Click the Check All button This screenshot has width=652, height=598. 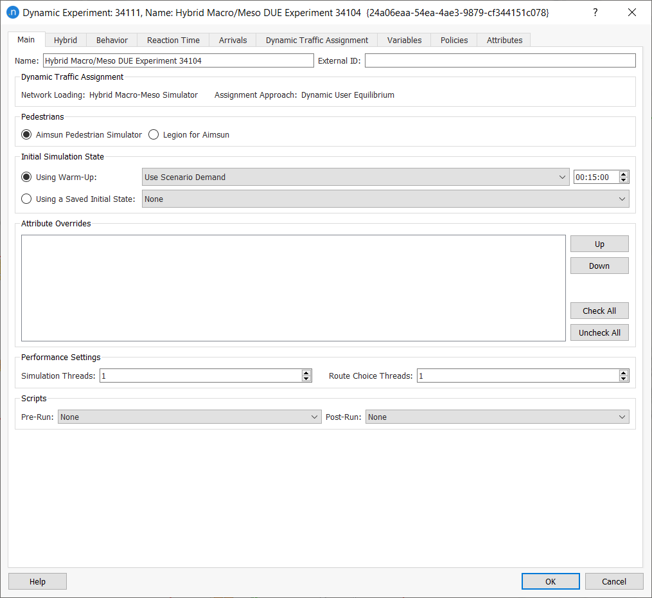pos(599,311)
